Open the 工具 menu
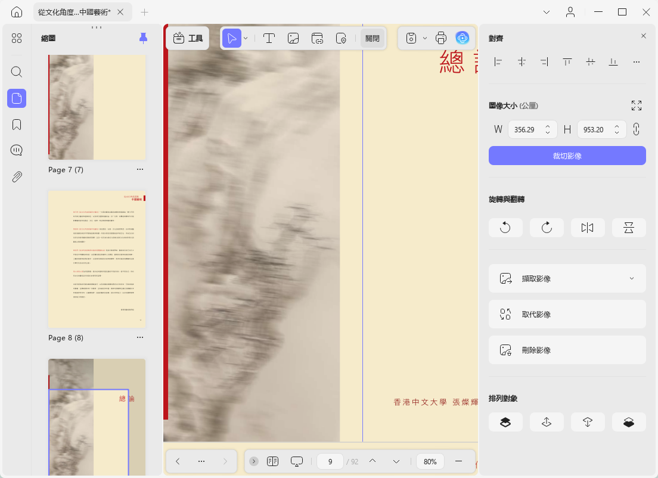Viewport: 658px width, 478px height. point(188,38)
